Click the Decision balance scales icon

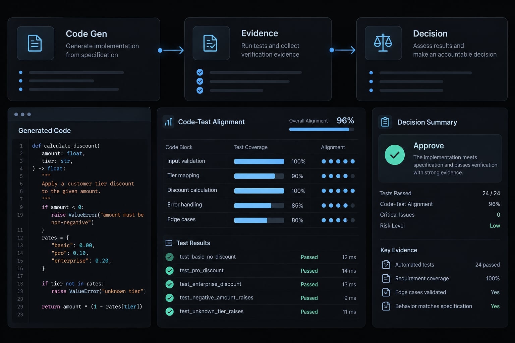tap(383, 43)
